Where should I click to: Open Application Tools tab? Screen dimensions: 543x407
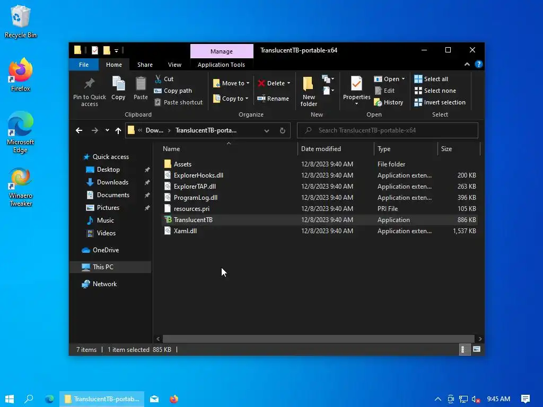pyautogui.click(x=221, y=65)
